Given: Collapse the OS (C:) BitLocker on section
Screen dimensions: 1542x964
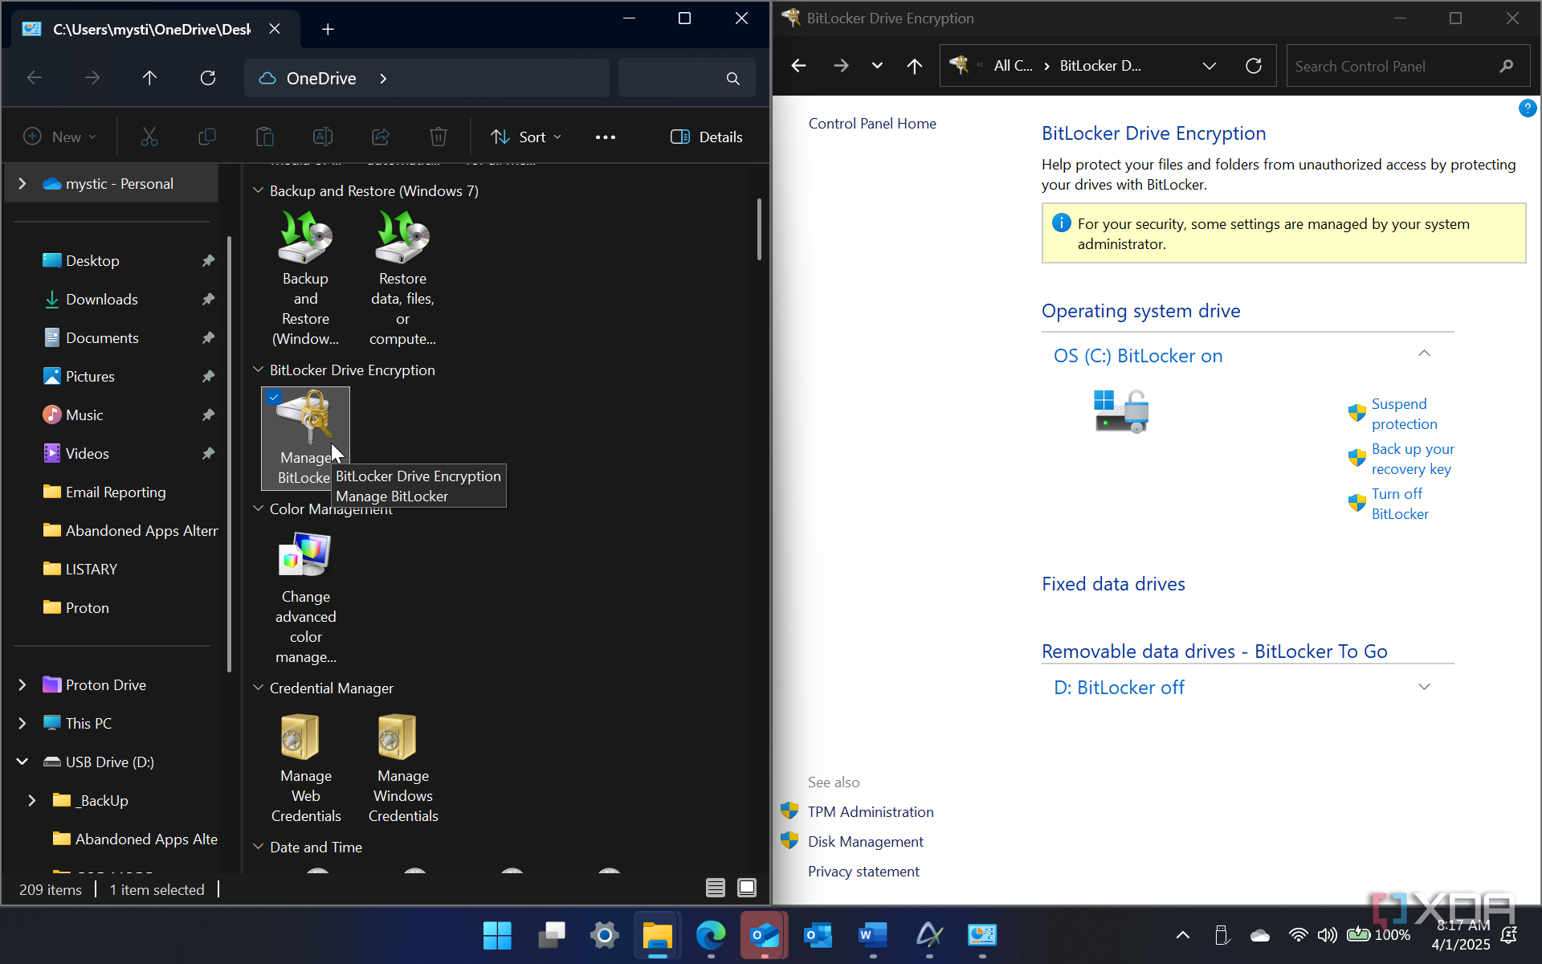Looking at the screenshot, I should click(x=1424, y=353).
